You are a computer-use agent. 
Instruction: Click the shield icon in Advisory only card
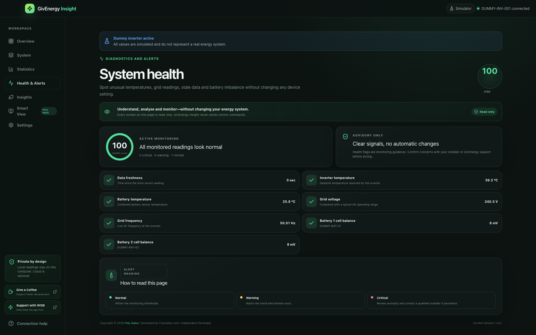coord(345,136)
